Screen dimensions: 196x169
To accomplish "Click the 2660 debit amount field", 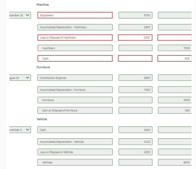I will tap(136, 130).
